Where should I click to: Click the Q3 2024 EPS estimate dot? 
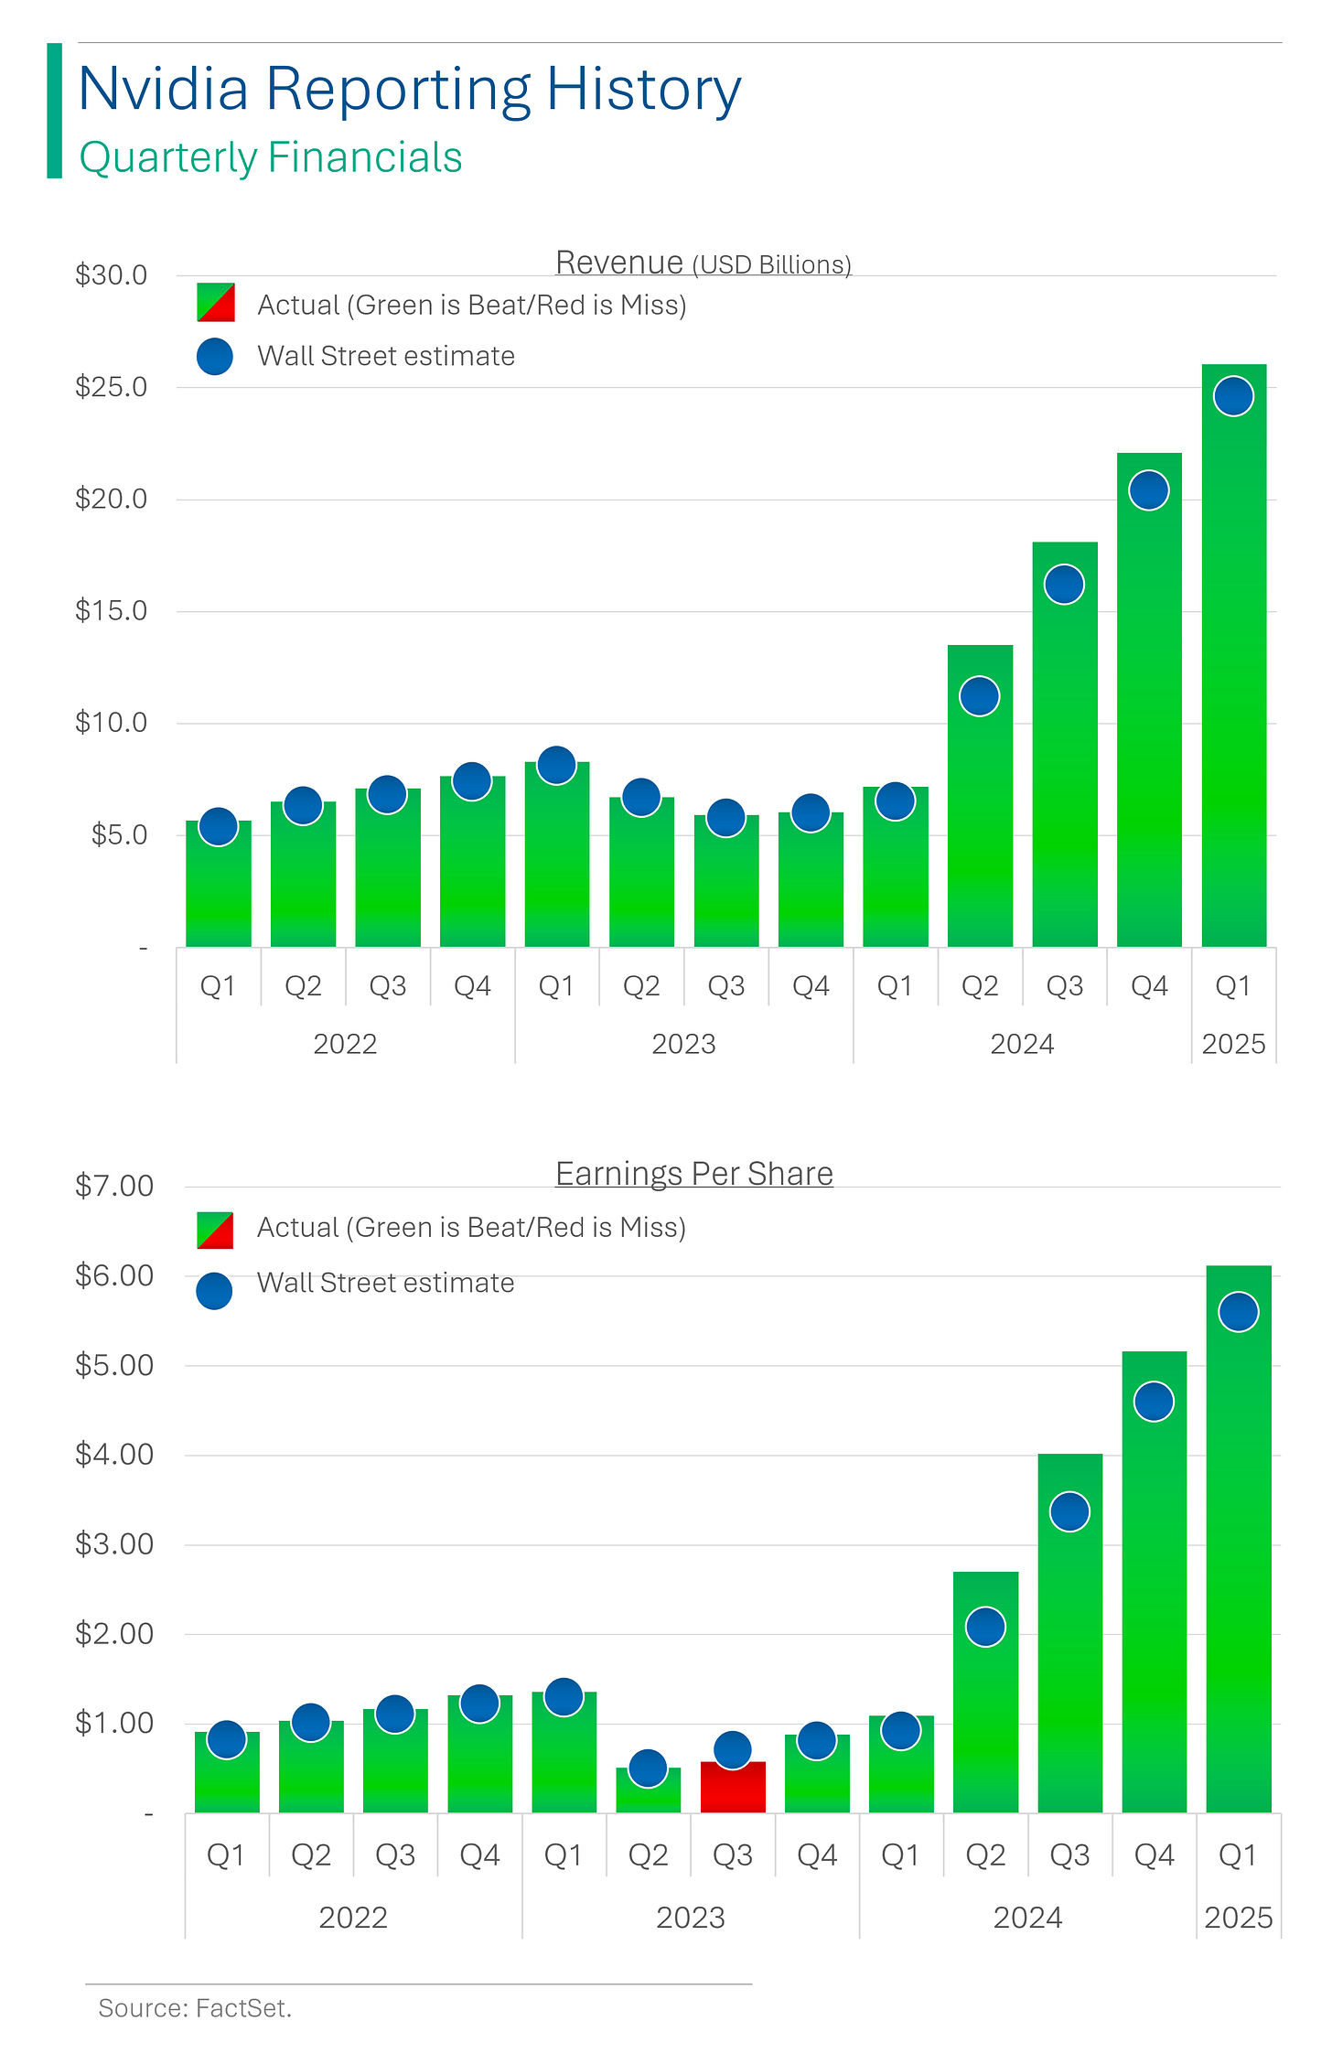pyautogui.click(x=1069, y=1511)
